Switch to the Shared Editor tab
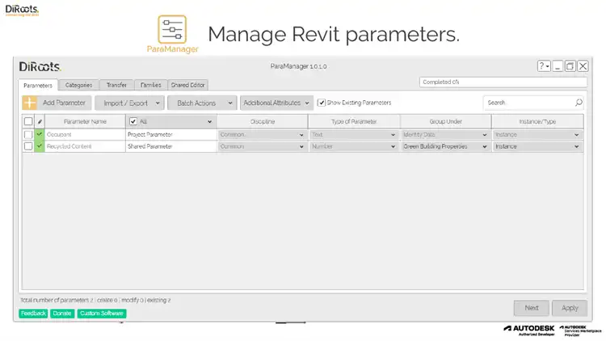 [x=187, y=85]
